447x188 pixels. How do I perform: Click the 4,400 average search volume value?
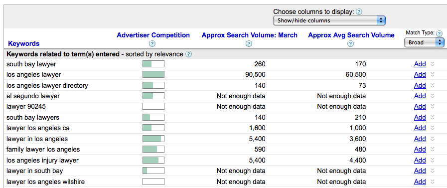(357, 160)
